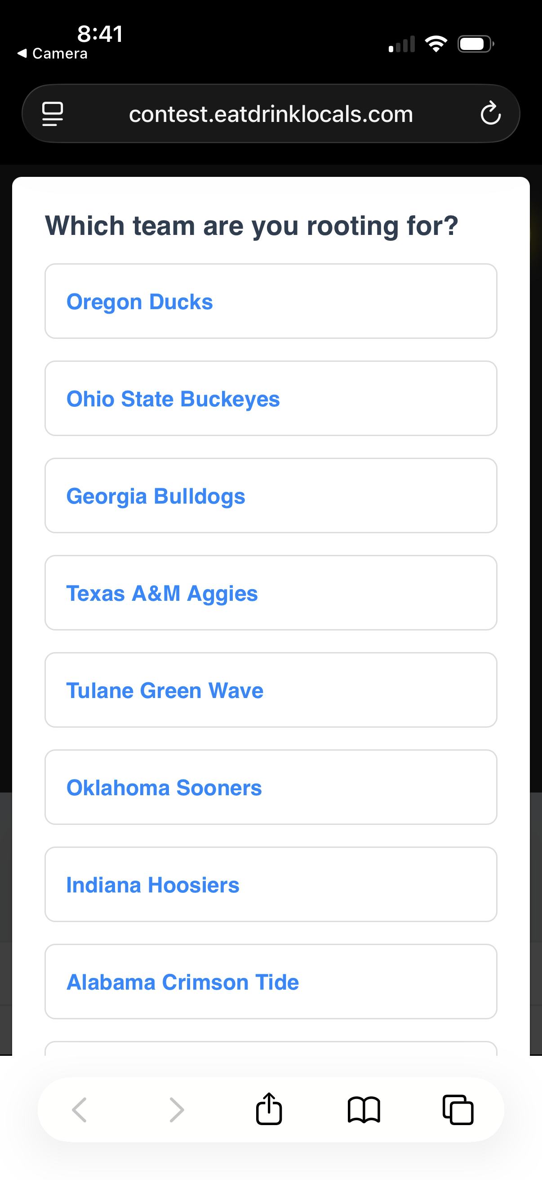Reload the page with the refresh icon
Viewport: 542px width, 1180px height.
click(x=490, y=113)
